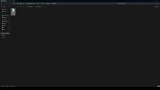Expand the Сеть tree node arrow

[x=1, y=35]
